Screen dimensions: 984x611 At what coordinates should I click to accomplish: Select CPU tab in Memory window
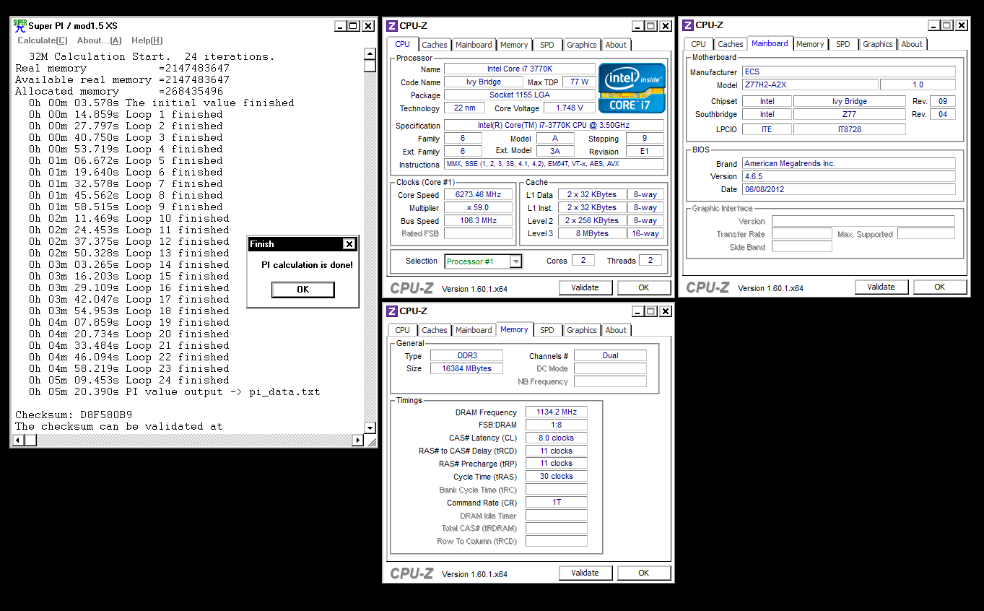click(x=403, y=330)
